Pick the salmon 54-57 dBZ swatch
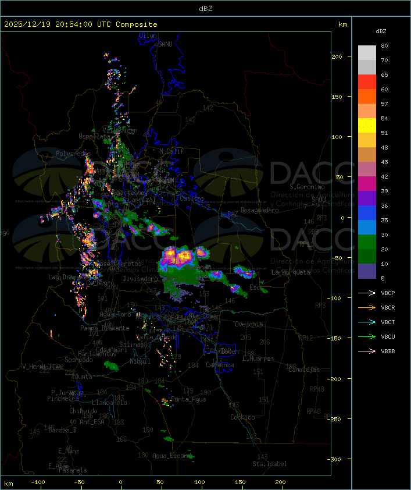 (367, 111)
